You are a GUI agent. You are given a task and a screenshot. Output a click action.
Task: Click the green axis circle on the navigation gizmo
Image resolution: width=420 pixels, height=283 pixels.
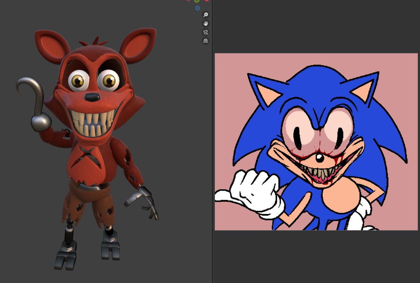click(x=197, y=1)
